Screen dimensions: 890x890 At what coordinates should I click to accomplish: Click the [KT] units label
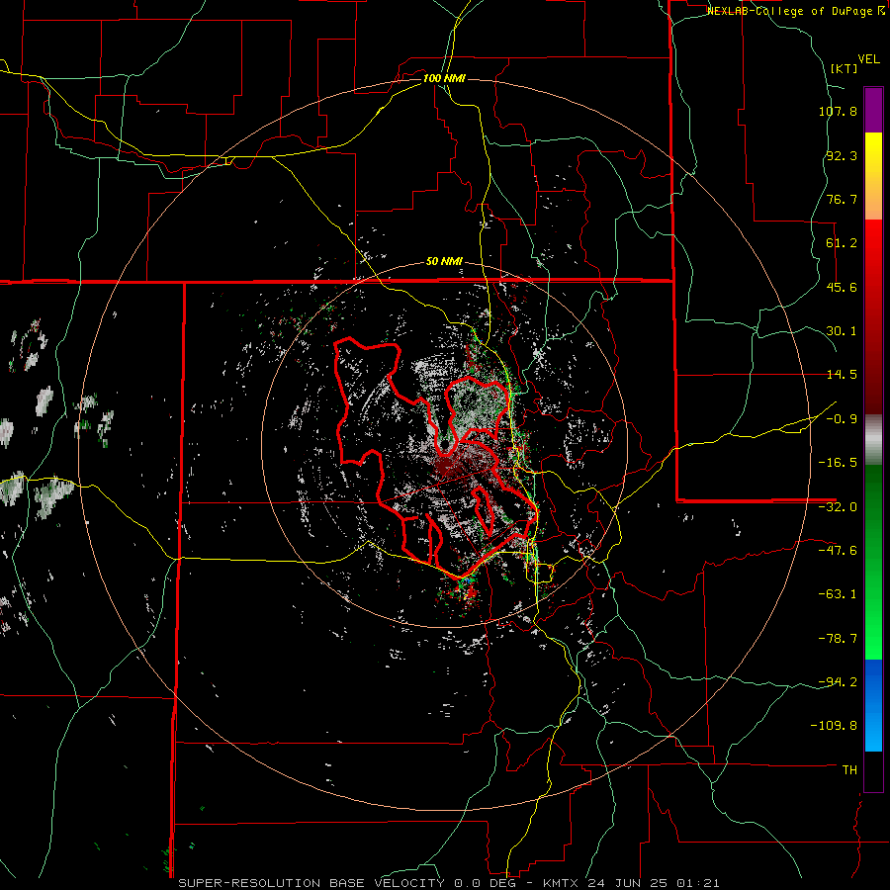pyautogui.click(x=845, y=68)
